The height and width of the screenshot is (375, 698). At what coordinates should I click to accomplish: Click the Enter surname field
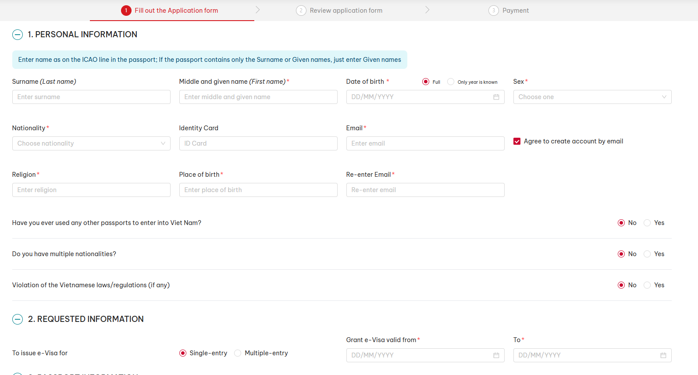(91, 97)
